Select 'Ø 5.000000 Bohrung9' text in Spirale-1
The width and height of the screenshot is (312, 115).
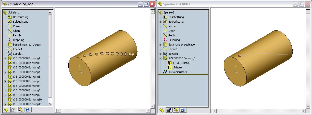click(27, 95)
